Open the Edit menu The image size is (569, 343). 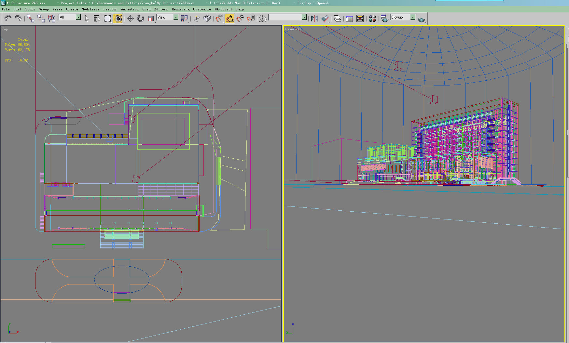point(17,9)
